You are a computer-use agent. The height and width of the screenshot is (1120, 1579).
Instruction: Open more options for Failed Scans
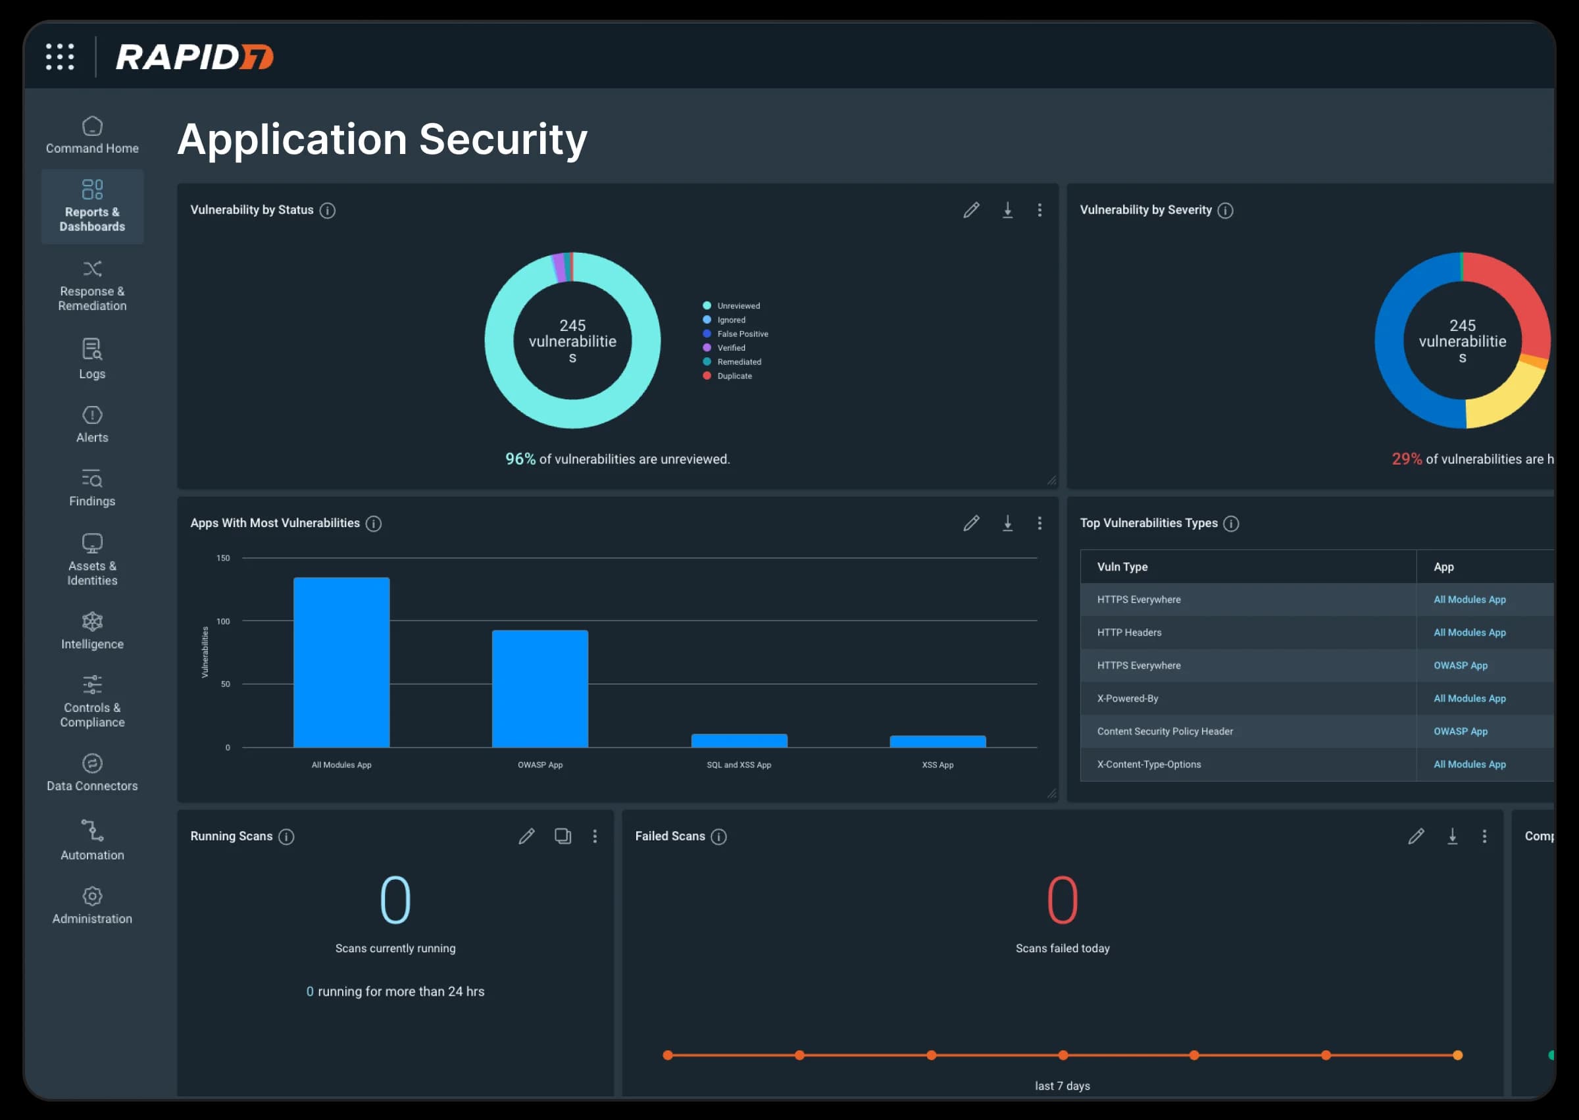[1484, 836]
